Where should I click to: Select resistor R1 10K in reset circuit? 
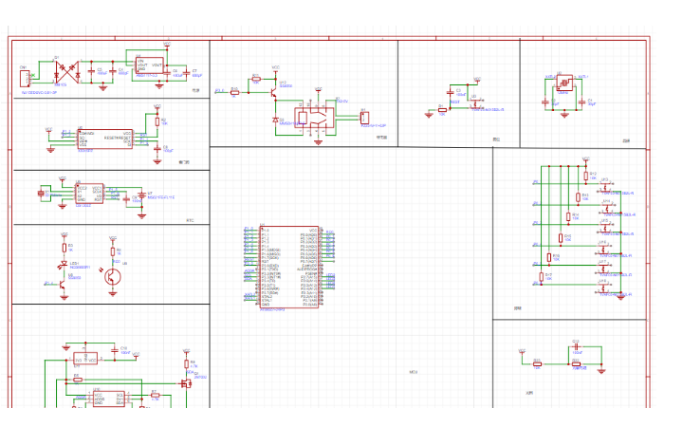[x=443, y=110]
